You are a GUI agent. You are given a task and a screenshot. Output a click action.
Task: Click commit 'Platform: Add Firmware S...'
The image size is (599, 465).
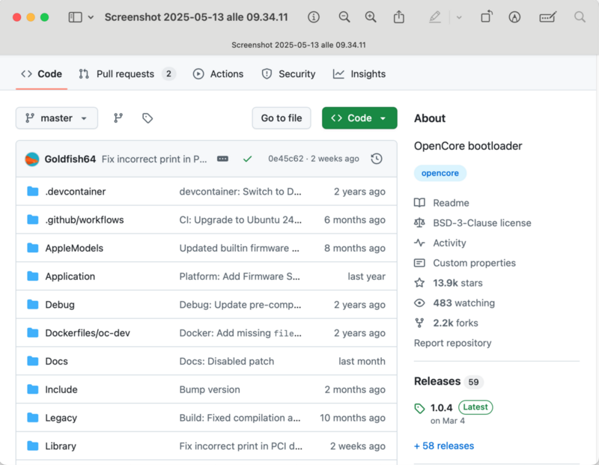pos(240,276)
